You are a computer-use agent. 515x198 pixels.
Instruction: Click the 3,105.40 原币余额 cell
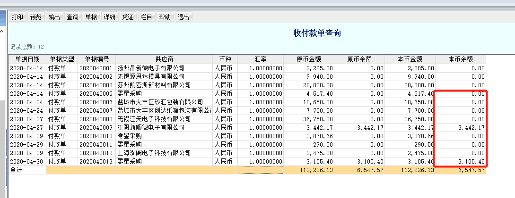coord(359,162)
